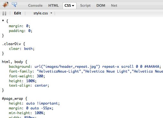Click the Edit button
The image size is (163, 118).
click(18, 13)
